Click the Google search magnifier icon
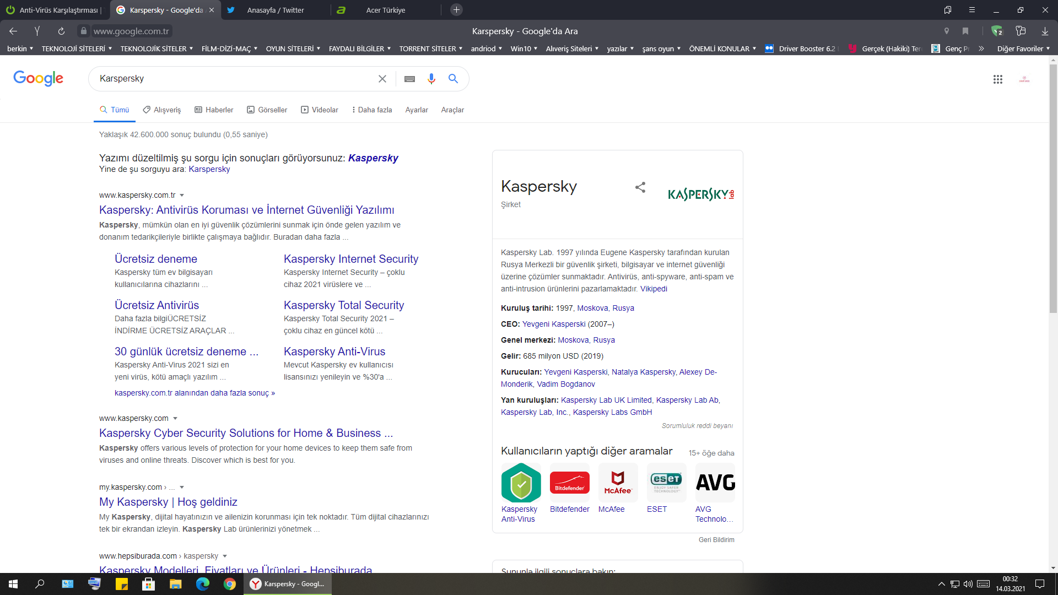This screenshot has width=1058, height=595. [453, 79]
